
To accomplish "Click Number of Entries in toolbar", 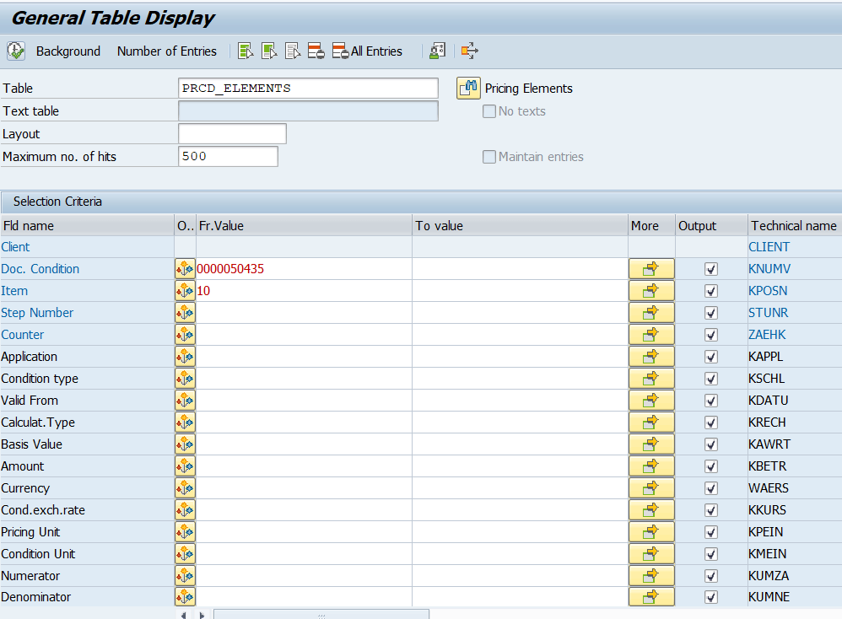I will click(x=167, y=51).
